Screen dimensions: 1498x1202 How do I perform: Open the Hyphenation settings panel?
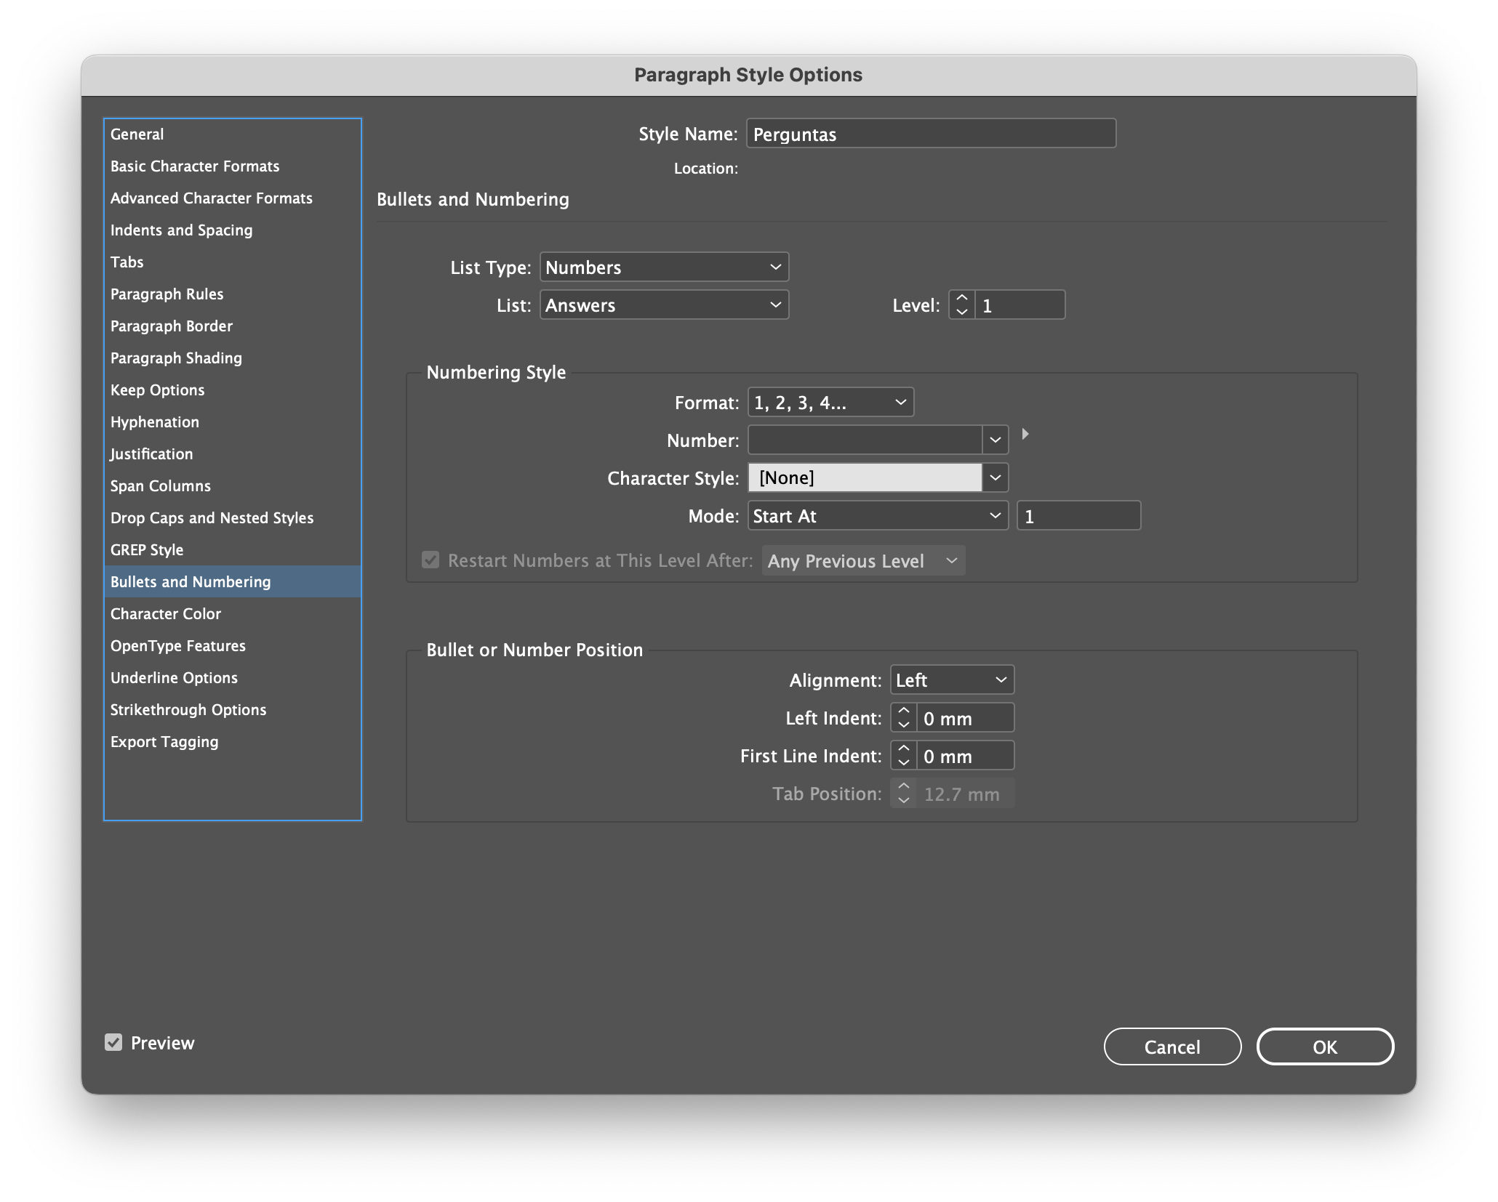tap(154, 421)
